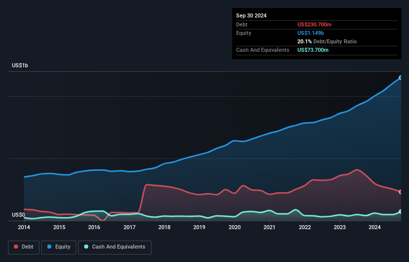Click the US$1b y-axis label

(x=20, y=65)
